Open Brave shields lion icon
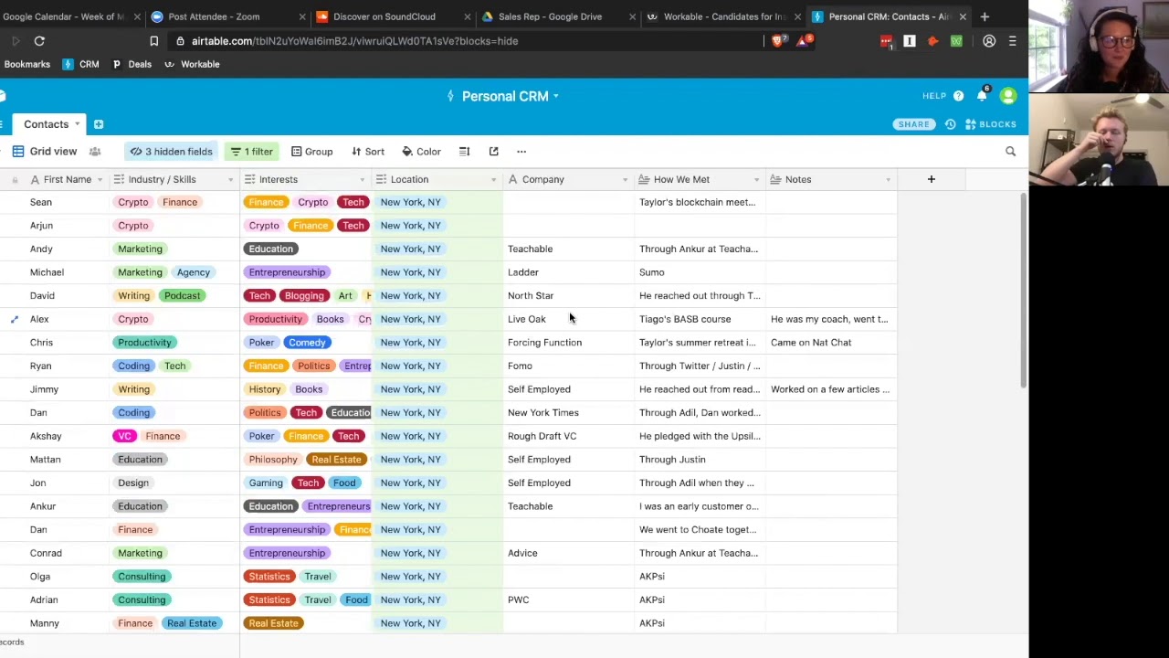1169x658 pixels. [x=777, y=41]
